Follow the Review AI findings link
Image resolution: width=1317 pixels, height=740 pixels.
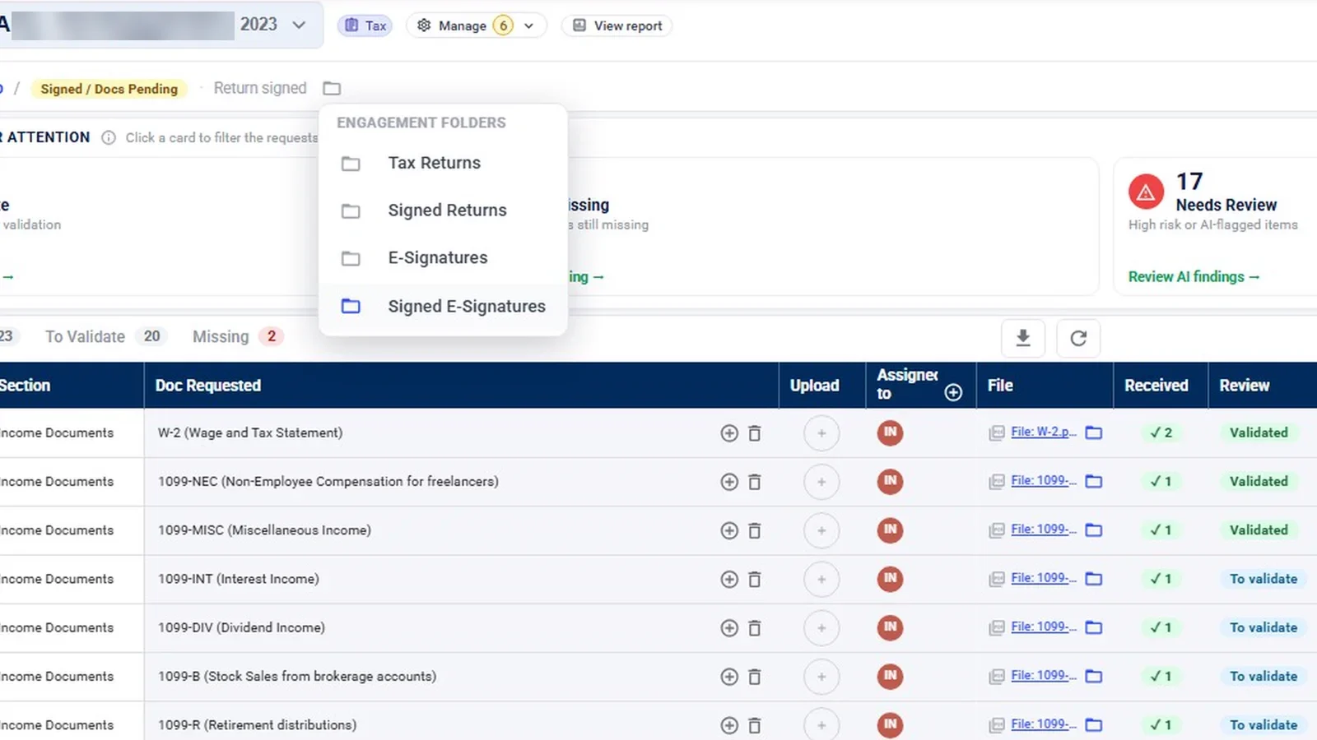1194,277
